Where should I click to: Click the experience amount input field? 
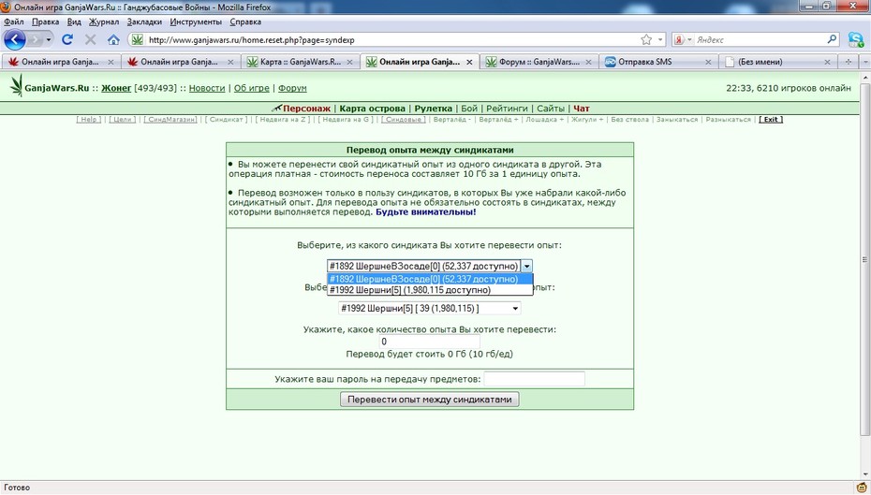point(429,342)
